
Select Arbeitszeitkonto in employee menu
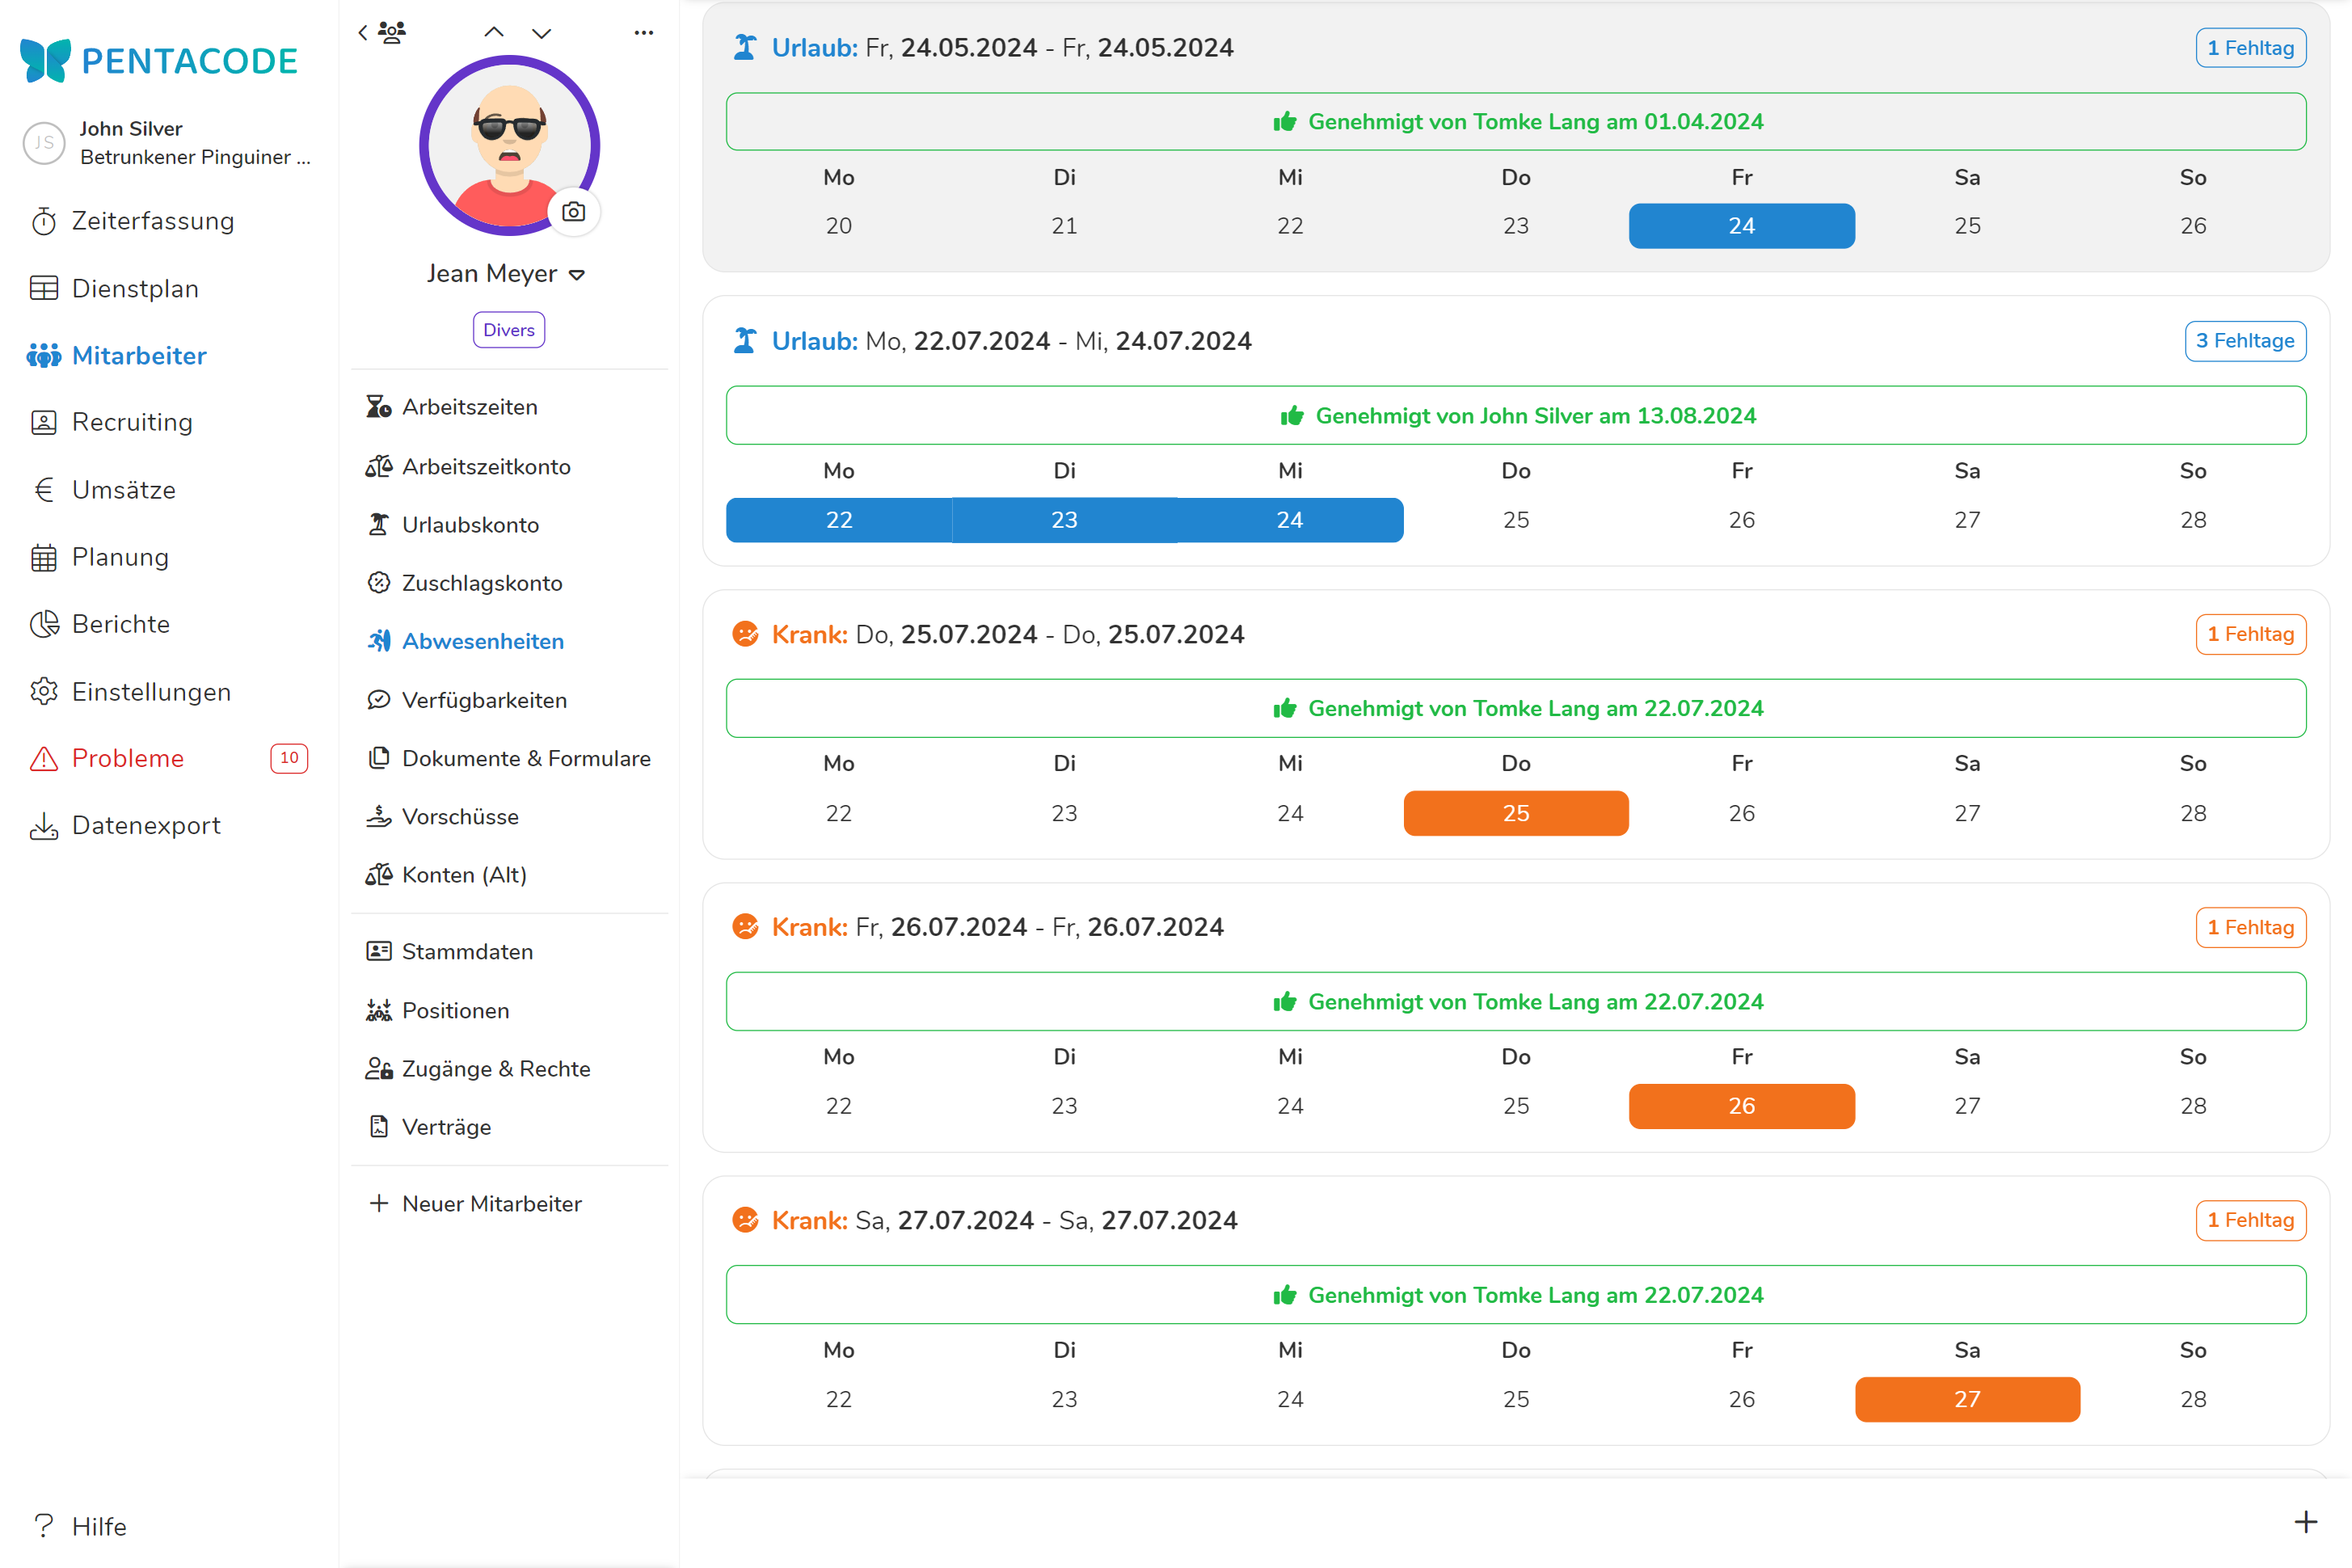click(x=486, y=467)
